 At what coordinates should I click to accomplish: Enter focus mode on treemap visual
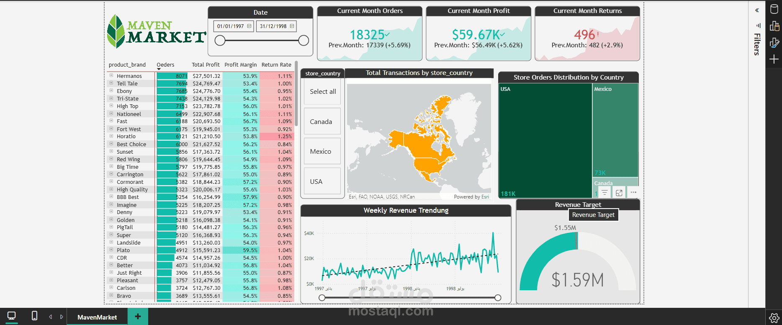(619, 193)
